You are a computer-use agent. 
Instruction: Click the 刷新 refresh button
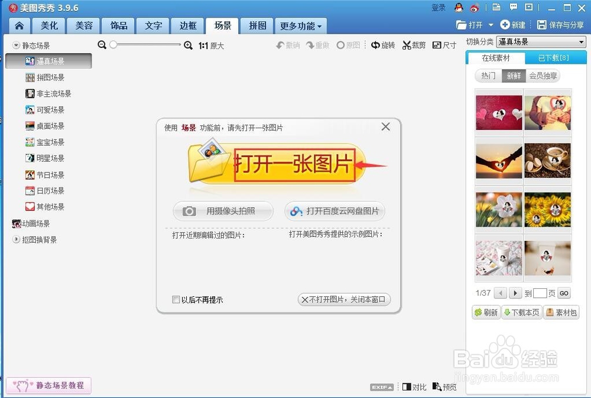coord(486,312)
